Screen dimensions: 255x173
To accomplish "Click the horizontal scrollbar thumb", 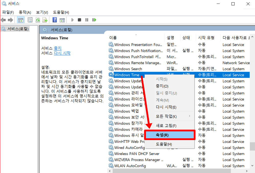I will click(x=171, y=171).
